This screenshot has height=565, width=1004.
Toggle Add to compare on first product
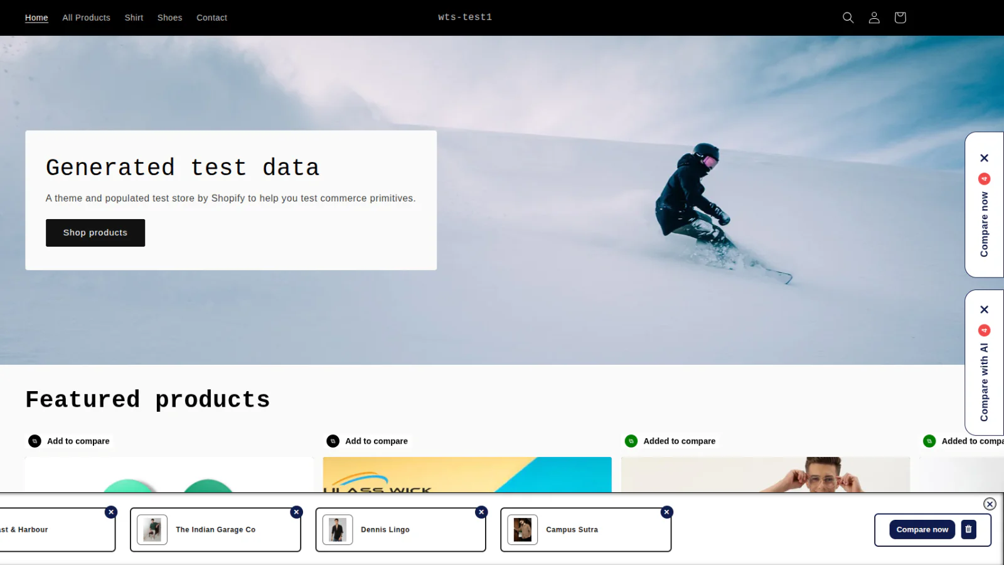click(69, 441)
